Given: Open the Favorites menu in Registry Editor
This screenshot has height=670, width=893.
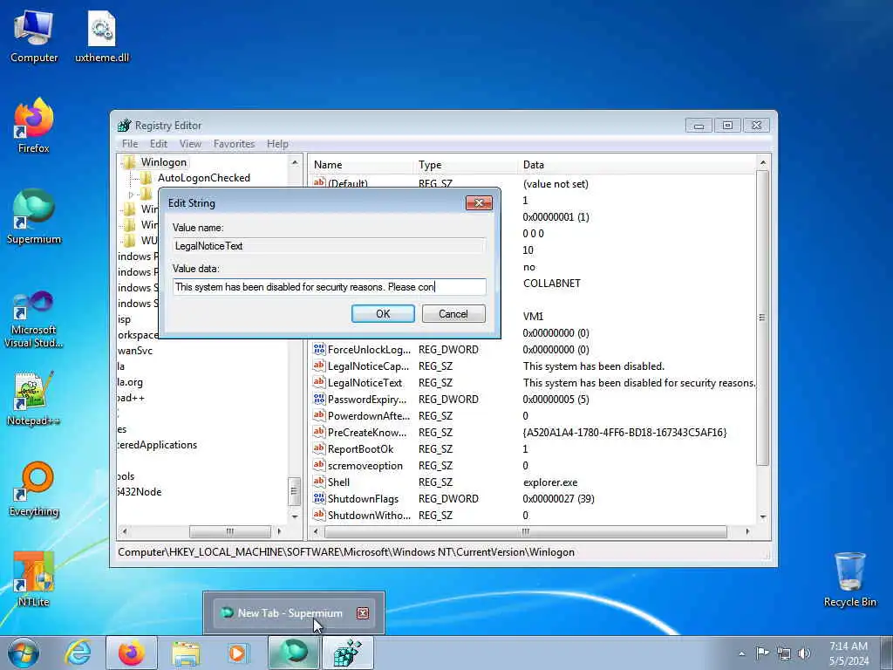Looking at the screenshot, I should pos(234,144).
